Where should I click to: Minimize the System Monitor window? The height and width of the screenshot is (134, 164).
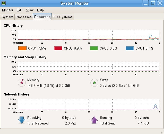point(146,3)
